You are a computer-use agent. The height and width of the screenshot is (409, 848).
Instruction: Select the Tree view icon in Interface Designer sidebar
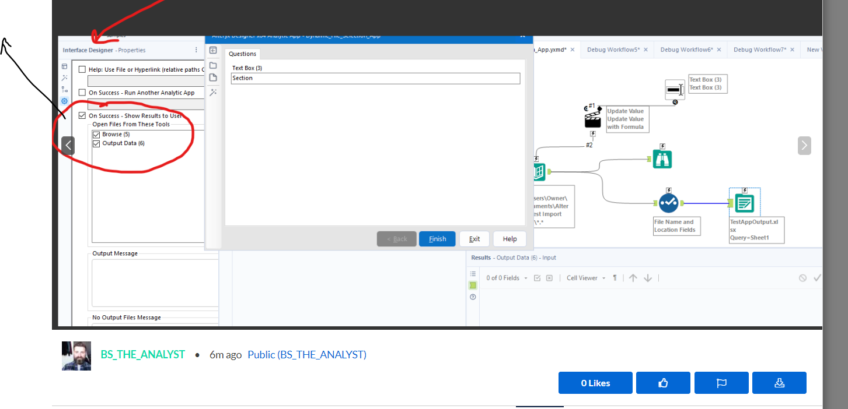coord(64,89)
